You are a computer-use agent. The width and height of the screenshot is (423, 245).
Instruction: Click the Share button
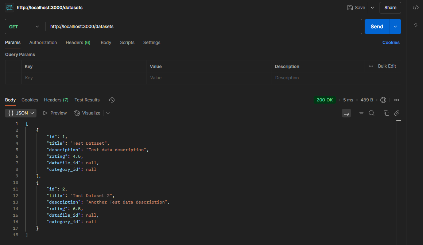coord(390,8)
